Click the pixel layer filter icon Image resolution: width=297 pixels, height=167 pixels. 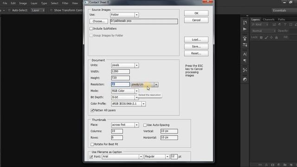click(x=274, y=25)
